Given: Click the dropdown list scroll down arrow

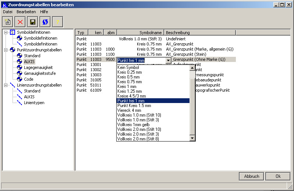Looking at the screenshot, I should (x=192, y=138).
